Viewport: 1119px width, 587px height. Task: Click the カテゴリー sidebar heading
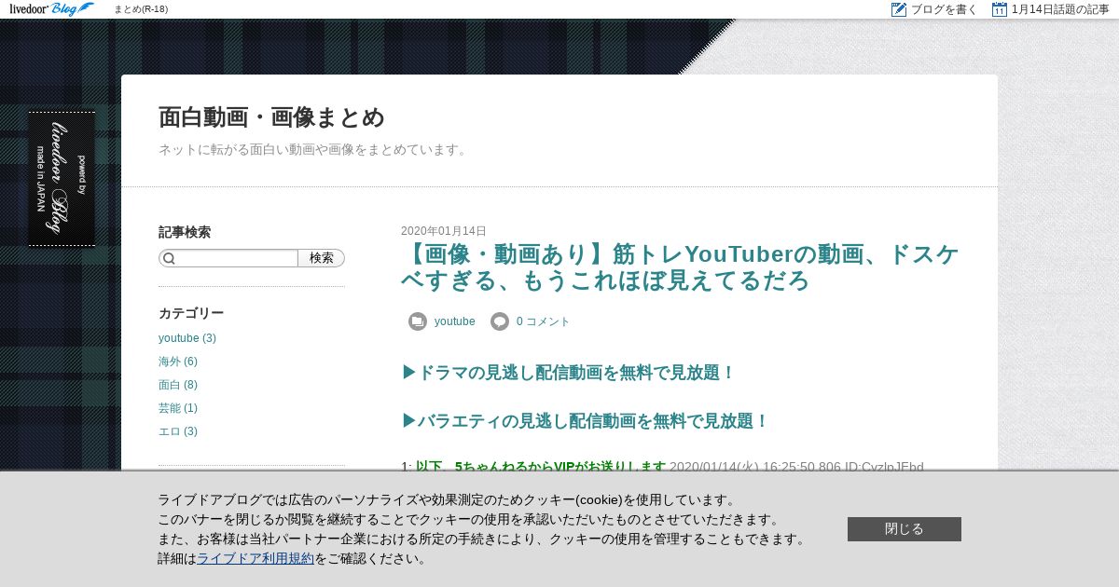[x=191, y=313]
